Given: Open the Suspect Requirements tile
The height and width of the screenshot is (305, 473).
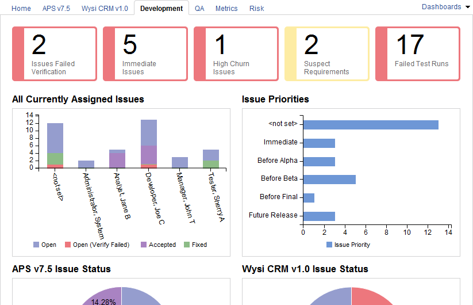Looking at the screenshot, I should 327,54.
